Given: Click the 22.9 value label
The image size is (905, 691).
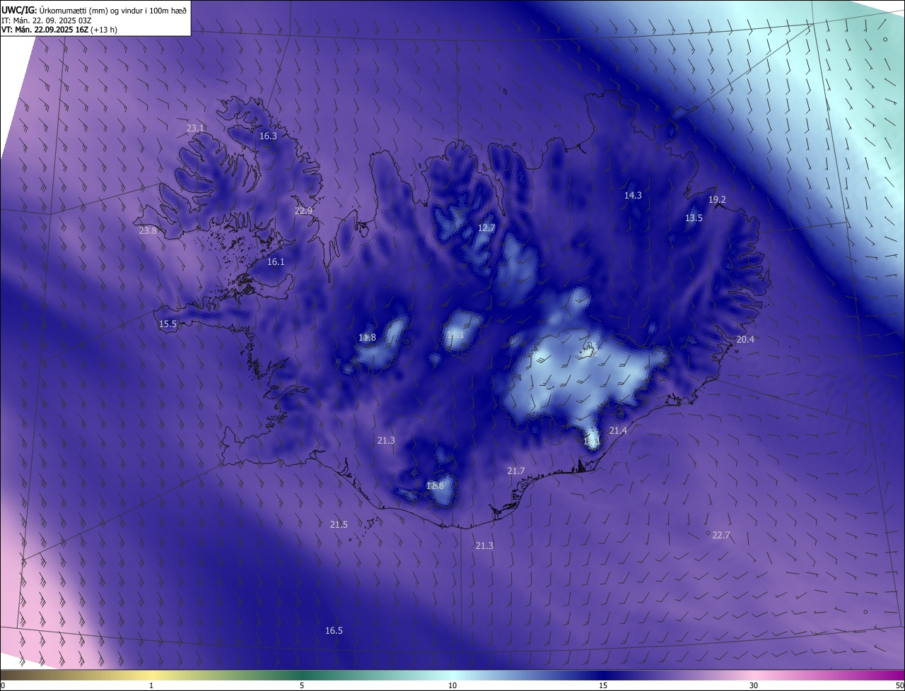Looking at the screenshot, I should [x=303, y=211].
